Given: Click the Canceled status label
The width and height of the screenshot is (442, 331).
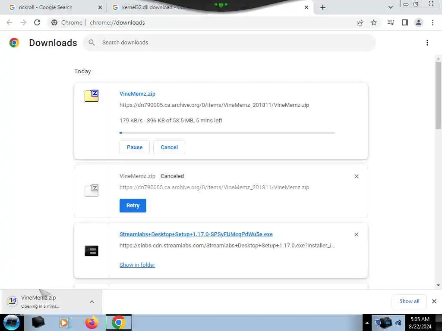Looking at the screenshot, I should point(172,176).
